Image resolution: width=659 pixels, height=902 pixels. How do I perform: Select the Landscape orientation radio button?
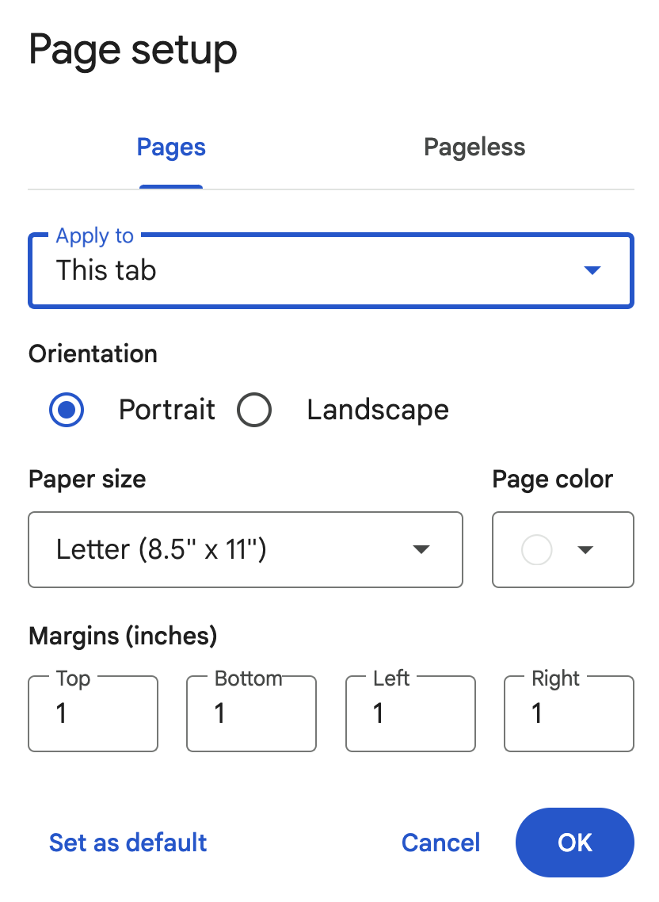pyautogui.click(x=254, y=410)
